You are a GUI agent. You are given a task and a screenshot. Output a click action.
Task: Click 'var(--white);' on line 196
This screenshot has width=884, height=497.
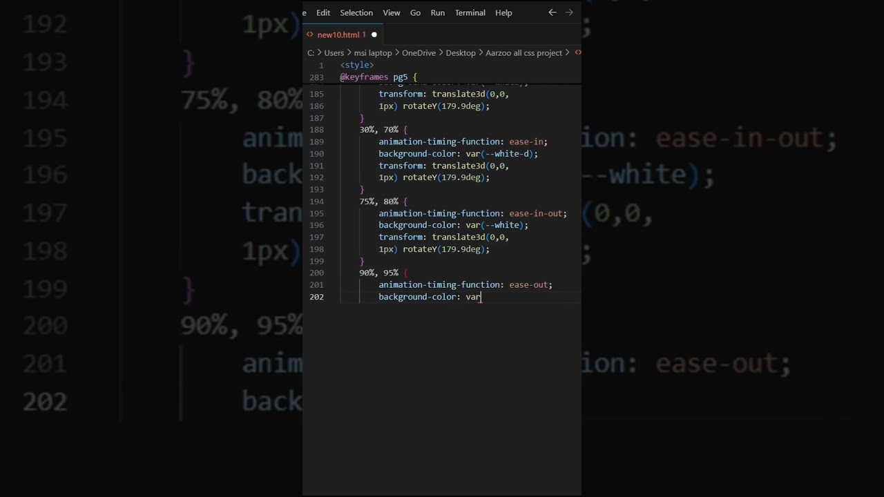pyautogui.click(x=497, y=225)
